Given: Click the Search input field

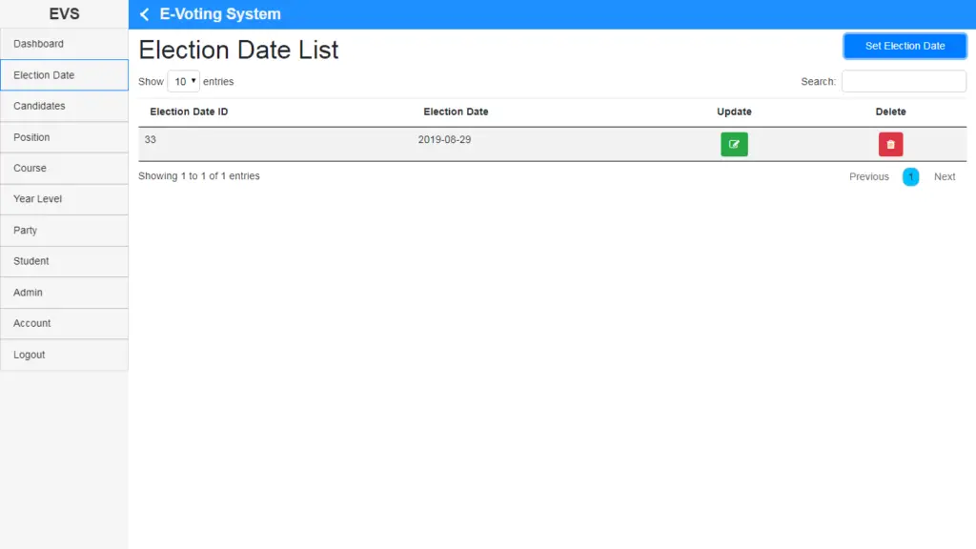Looking at the screenshot, I should (903, 81).
